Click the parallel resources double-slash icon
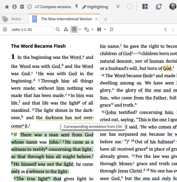177x182 pixels. click(111, 29)
